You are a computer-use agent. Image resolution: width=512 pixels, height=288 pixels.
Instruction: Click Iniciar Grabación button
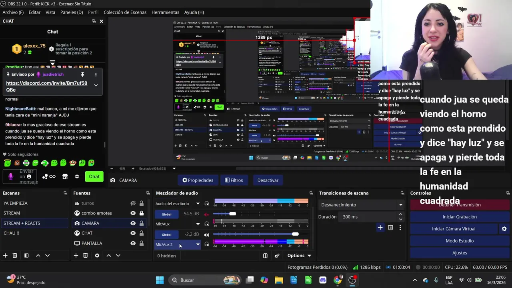pyautogui.click(x=460, y=217)
